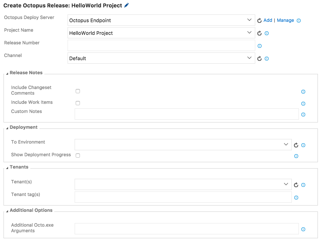The height and width of the screenshot is (240, 320).
Task: Show info for Include Work Items
Action: (x=303, y=104)
